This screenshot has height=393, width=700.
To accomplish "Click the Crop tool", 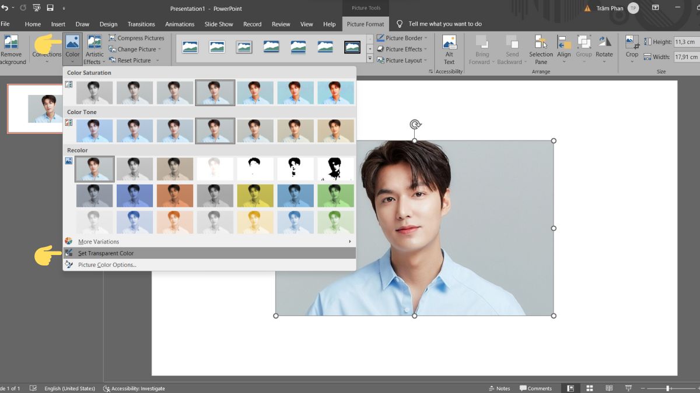I will pos(632,49).
